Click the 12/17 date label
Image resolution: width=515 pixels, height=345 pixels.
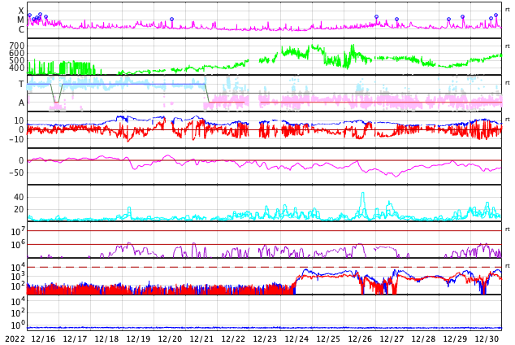point(75,338)
